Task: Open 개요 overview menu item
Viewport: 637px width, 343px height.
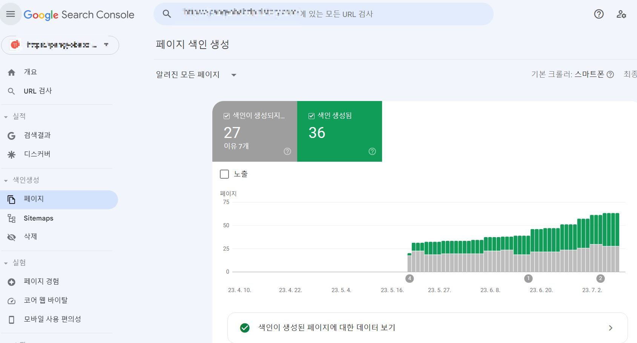Action: coord(59,72)
